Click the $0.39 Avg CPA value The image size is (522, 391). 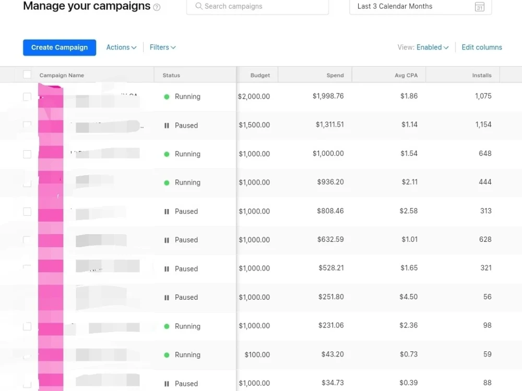pyautogui.click(x=409, y=383)
